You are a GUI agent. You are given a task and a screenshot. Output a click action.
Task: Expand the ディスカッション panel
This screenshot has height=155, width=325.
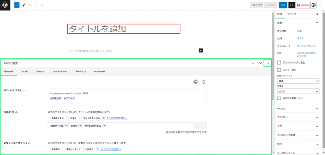298,153
